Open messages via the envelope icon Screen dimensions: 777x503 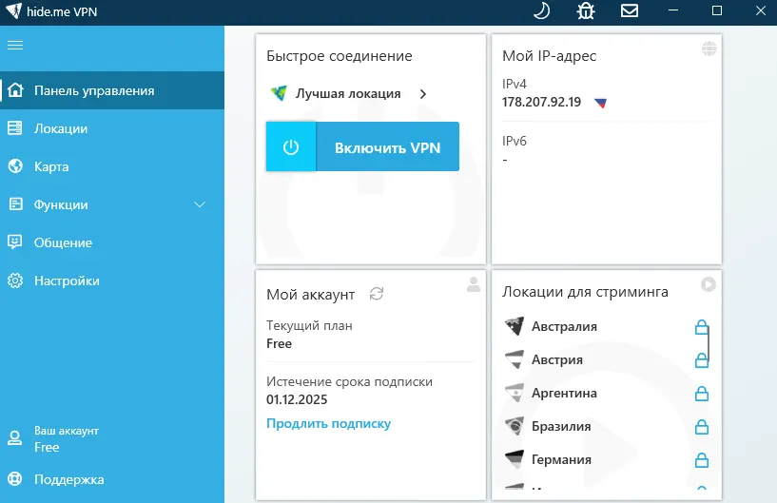point(630,10)
